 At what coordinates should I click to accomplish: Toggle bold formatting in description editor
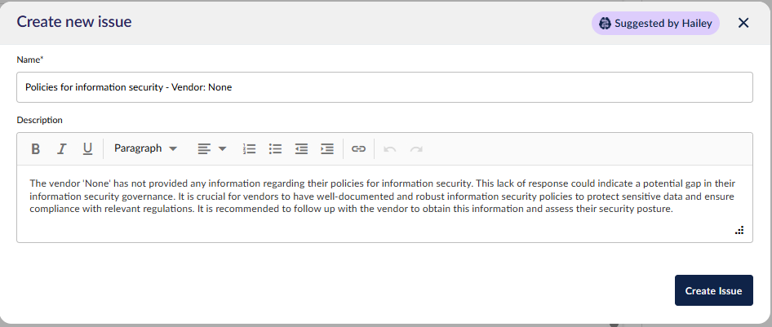[35, 148]
